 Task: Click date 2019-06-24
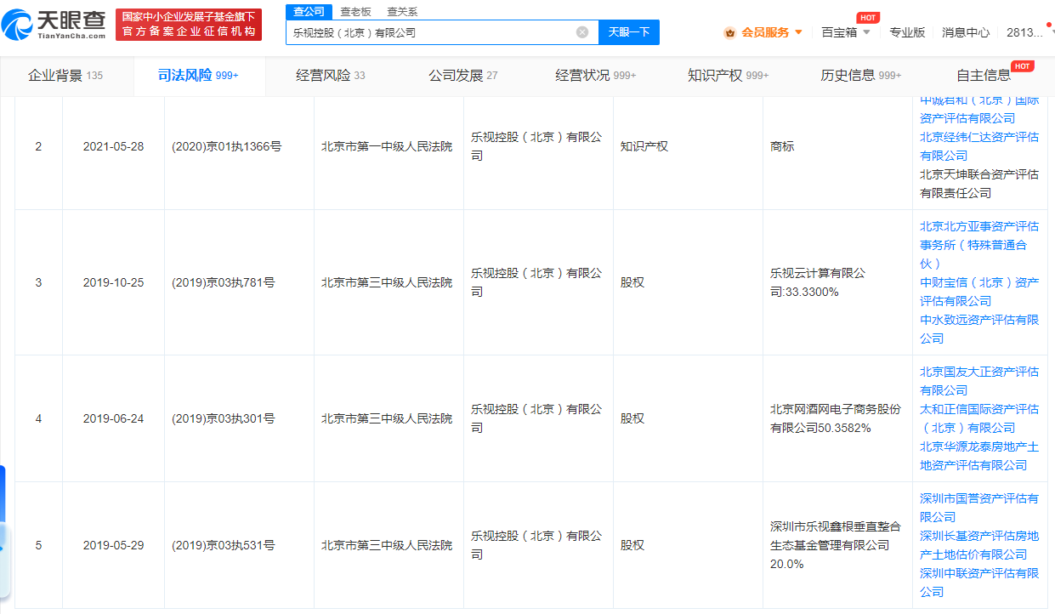(113, 418)
